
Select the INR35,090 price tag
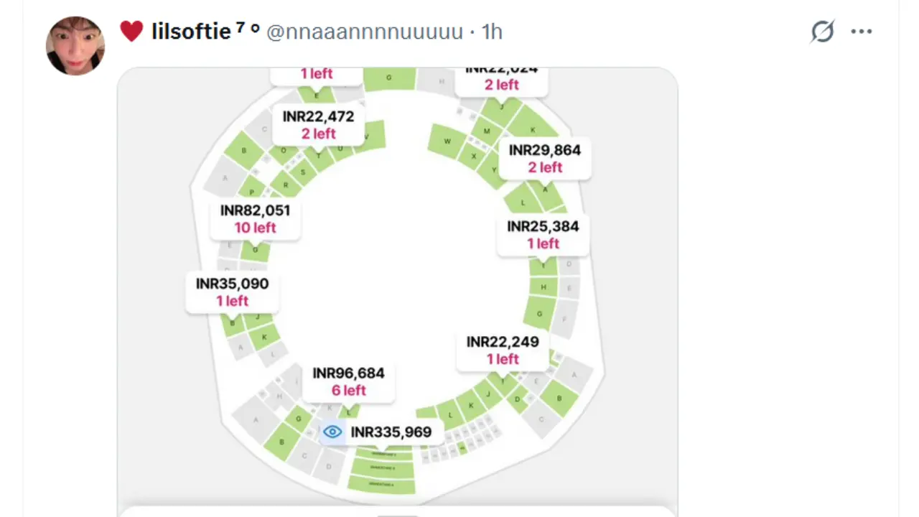[x=232, y=292]
